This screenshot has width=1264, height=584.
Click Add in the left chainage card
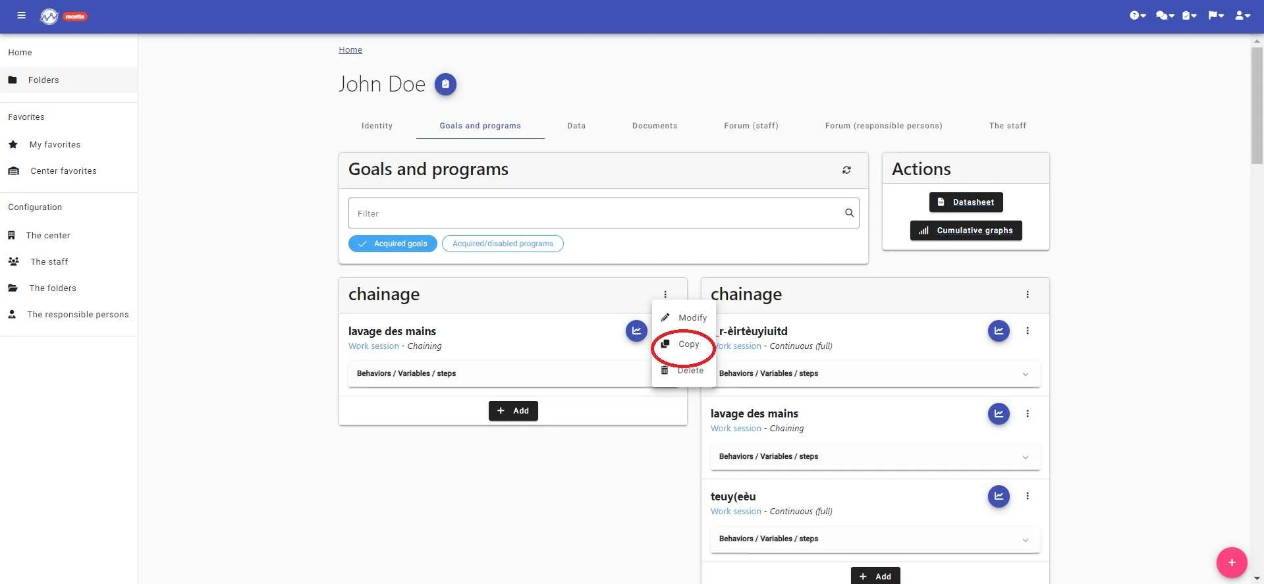pos(513,411)
